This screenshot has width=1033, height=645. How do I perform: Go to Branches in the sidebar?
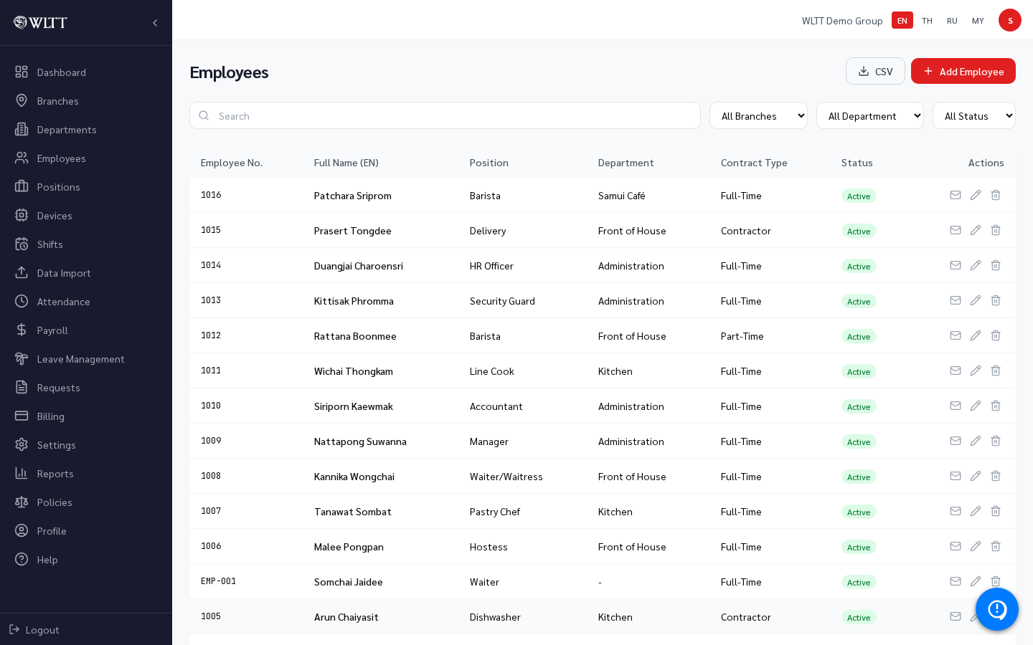(x=86, y=101)
